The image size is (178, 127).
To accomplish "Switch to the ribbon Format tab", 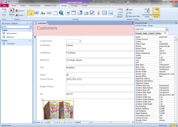I will point(85,5).
